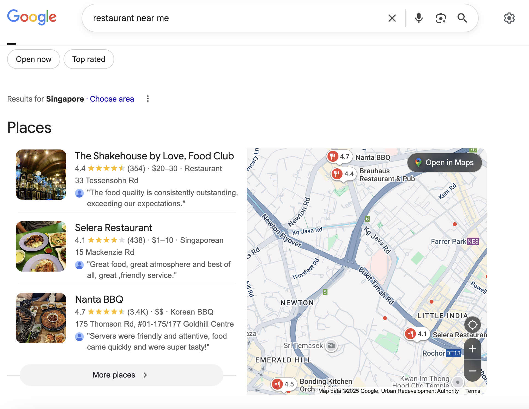
Task: Zoom out the map with the minus button
Action: [x=473, y=371]
